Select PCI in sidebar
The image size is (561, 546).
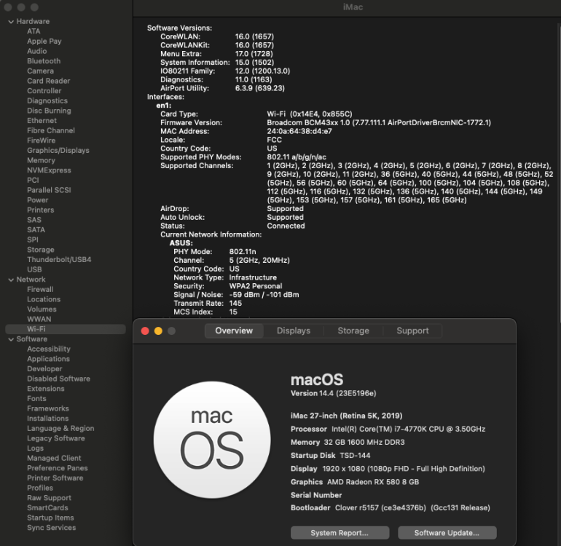(x=33, y=181)
